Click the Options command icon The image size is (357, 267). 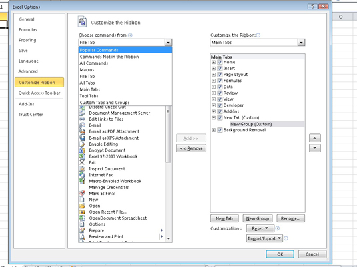click(82, 224)
